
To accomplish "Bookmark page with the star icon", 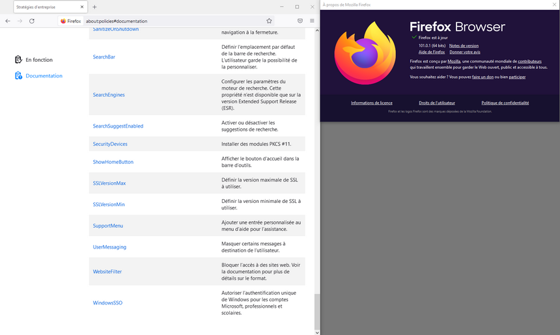I will tap(269, 21).
